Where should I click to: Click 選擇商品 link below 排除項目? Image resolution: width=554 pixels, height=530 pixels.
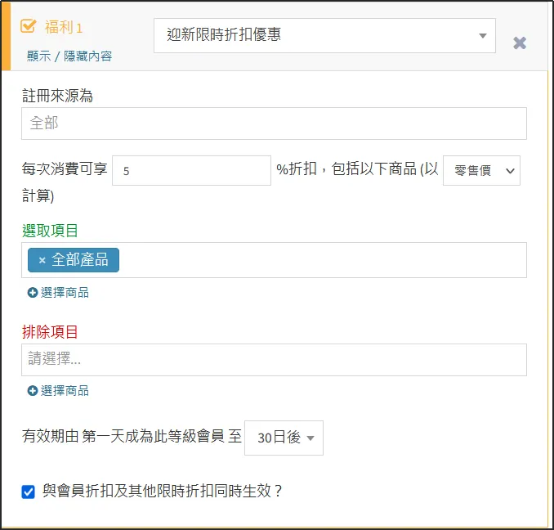[x=65, y=391]
